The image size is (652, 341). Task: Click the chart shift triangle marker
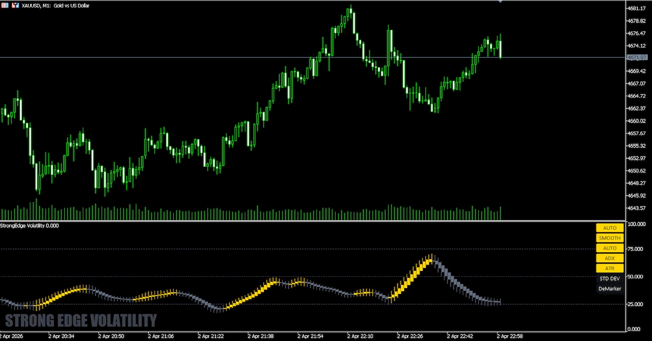500,2
